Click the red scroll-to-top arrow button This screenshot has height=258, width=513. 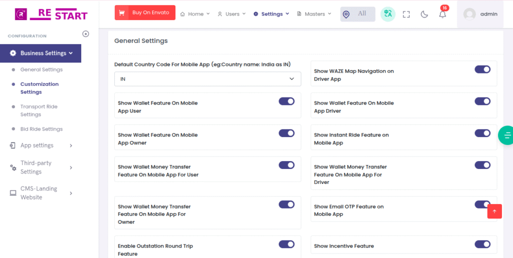[x=494, y=211]
